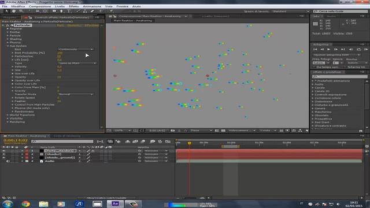
Task: Collapse the Aux System group
Action: tap(8, 46)
